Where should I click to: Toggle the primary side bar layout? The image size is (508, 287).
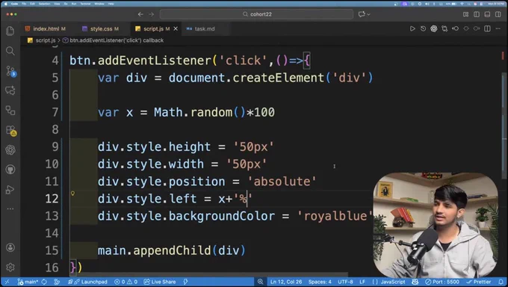tap(477, 14)
